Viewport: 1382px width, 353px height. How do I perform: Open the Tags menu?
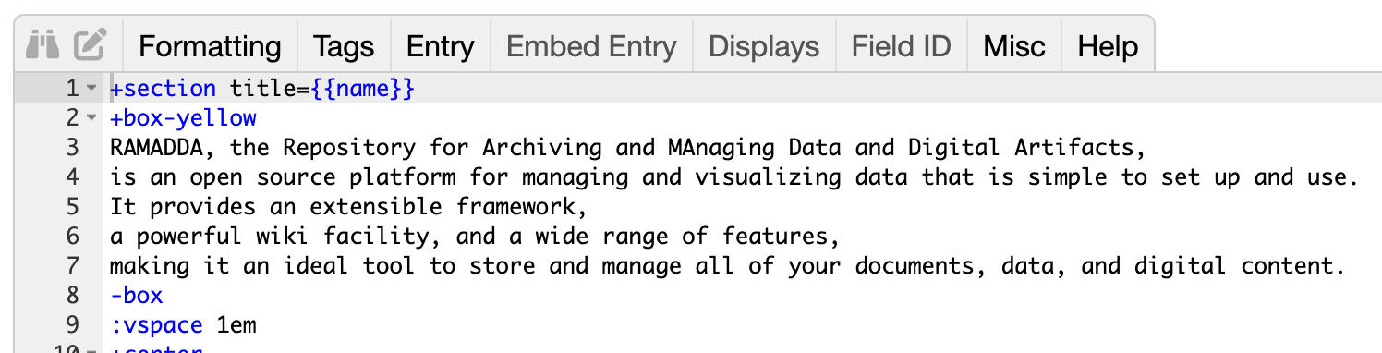click(344, 46)
